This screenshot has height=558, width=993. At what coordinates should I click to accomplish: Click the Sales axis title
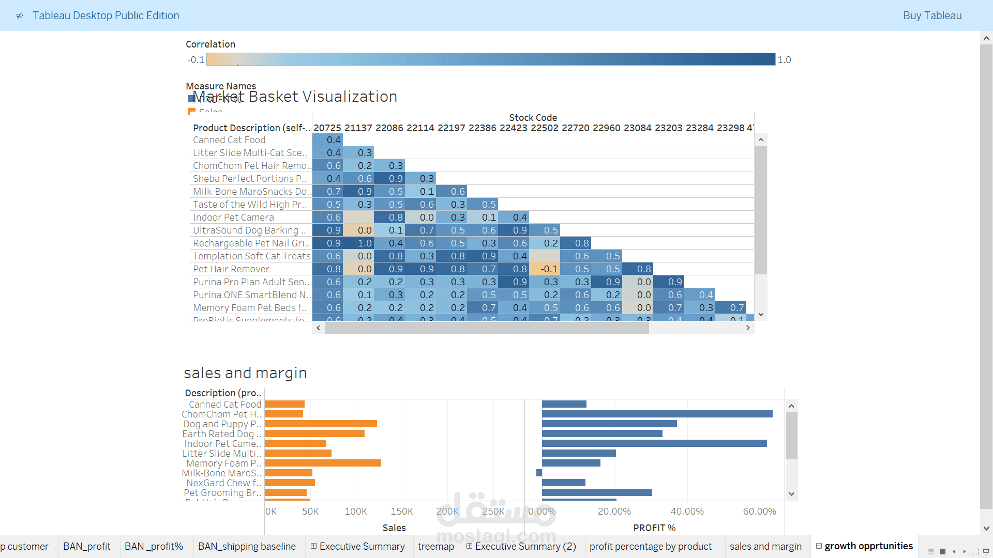(394, 528)
